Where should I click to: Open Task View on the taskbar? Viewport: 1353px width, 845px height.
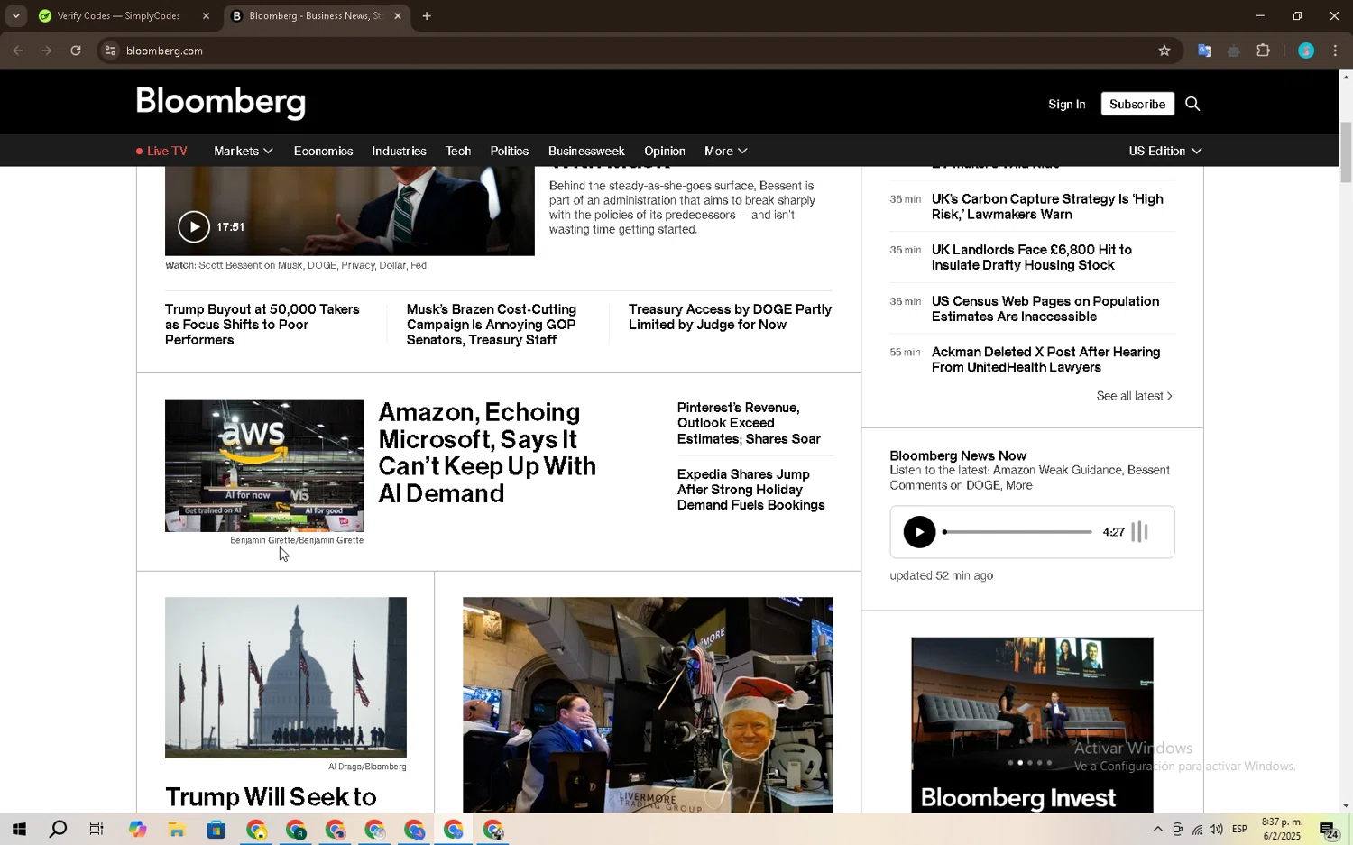click(97, 830)
